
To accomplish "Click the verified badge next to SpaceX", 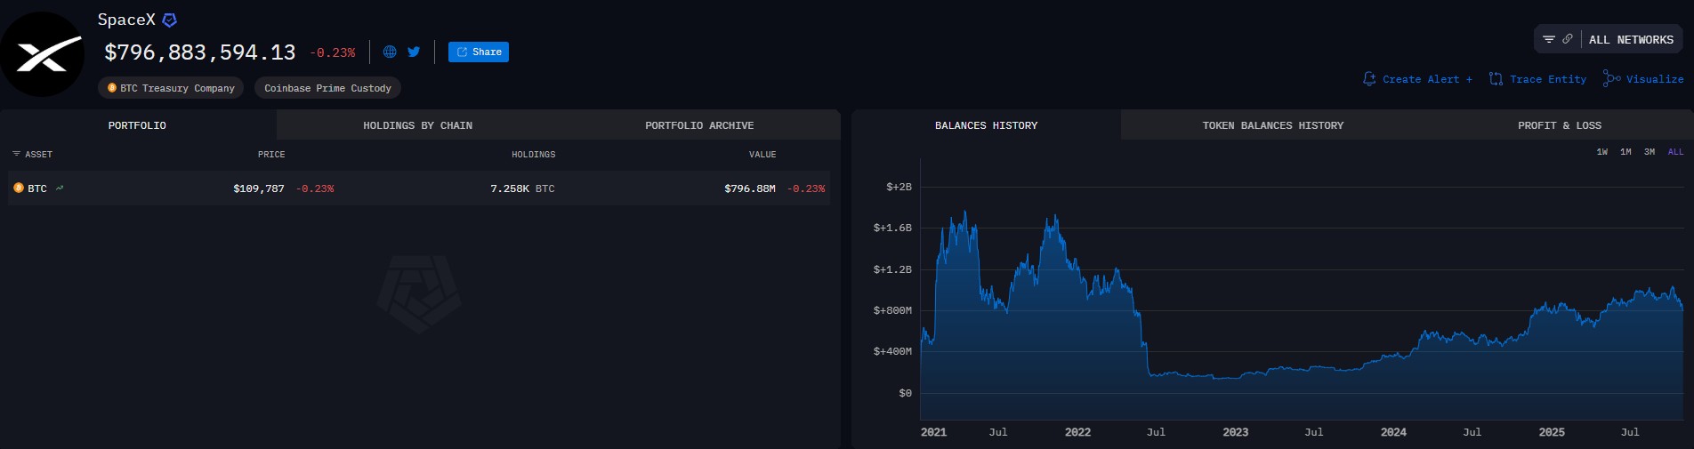I will coord(170,20).
